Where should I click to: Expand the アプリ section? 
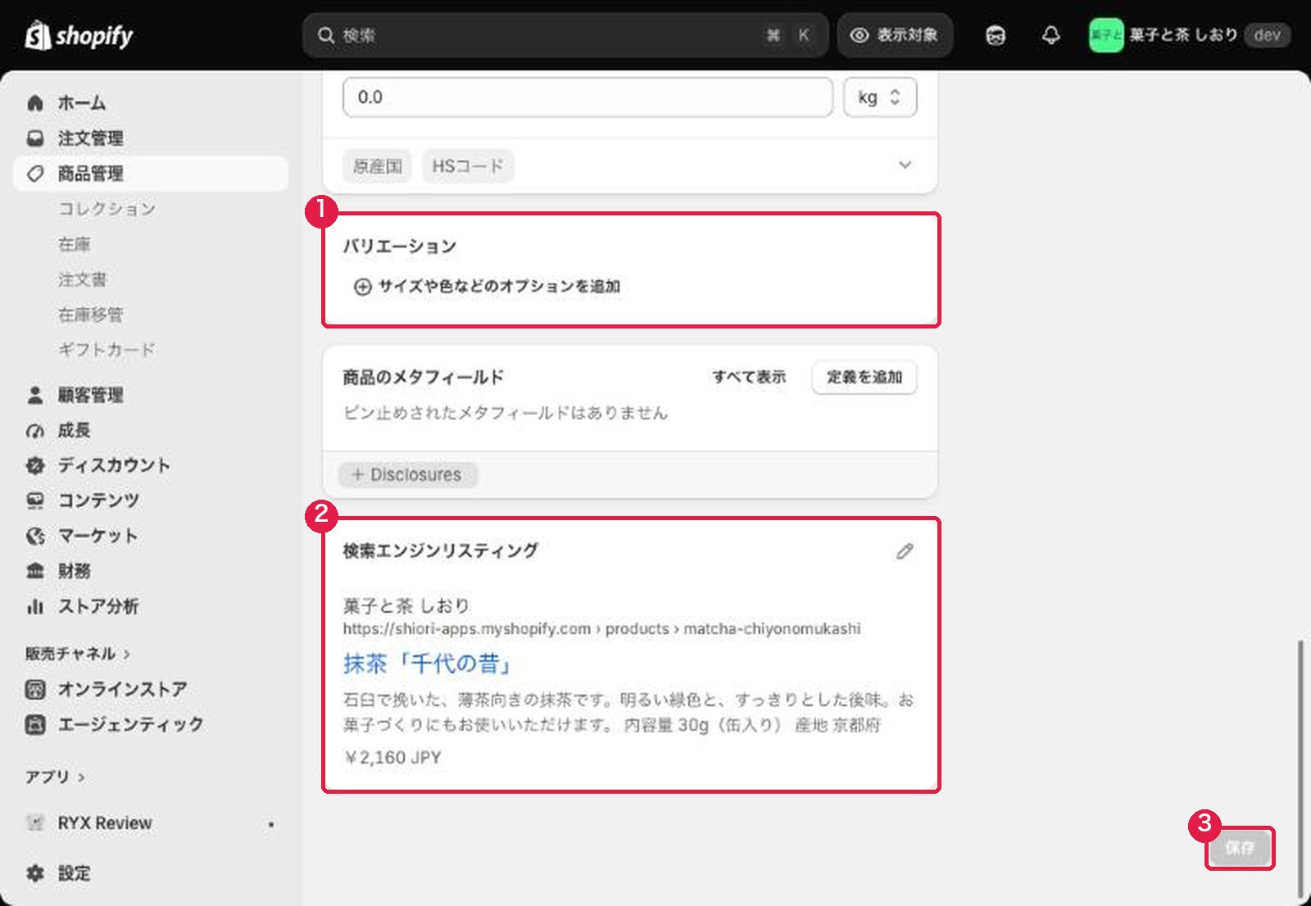55,777
